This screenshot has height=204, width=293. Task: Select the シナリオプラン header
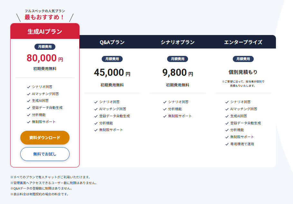pyautogui.click(x=177, y=42)
